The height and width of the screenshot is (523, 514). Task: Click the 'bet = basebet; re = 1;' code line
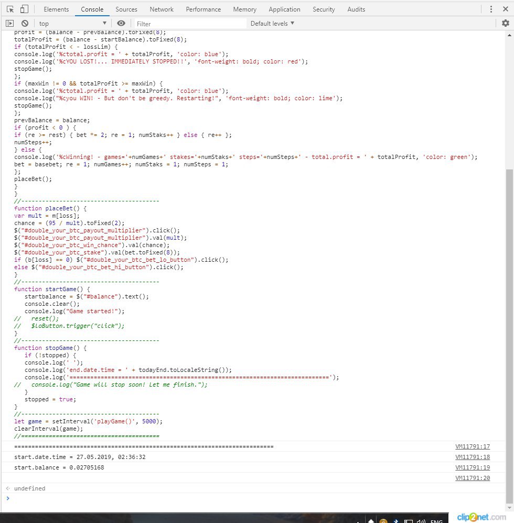pyautogui.click(x=121, y=164)
